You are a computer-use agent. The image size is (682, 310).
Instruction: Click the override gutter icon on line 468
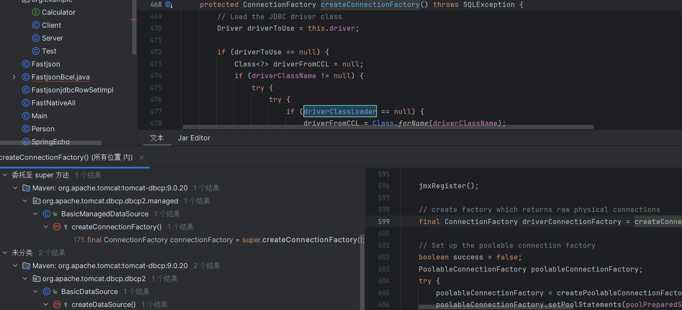[x=169, y=5]
